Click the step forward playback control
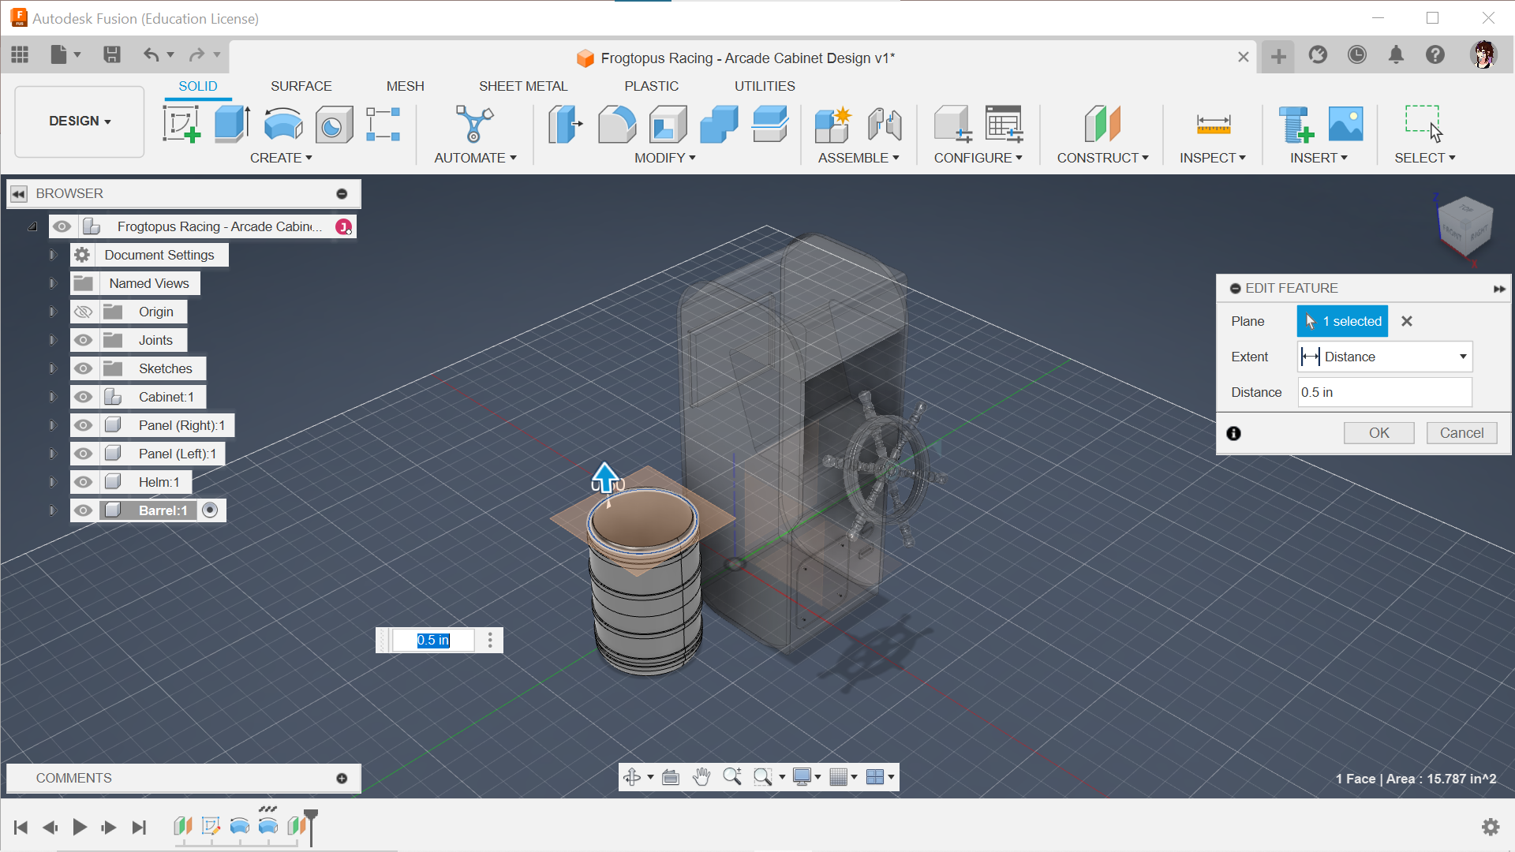The width and height of the screenshot is (1515, 852). pyautogui.click(x=108, y=827)
